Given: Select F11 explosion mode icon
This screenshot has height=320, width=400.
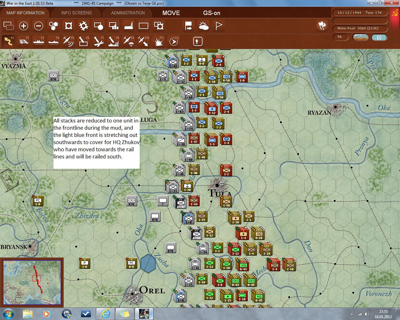Looking at the screenshot, I should pos(159,41).
